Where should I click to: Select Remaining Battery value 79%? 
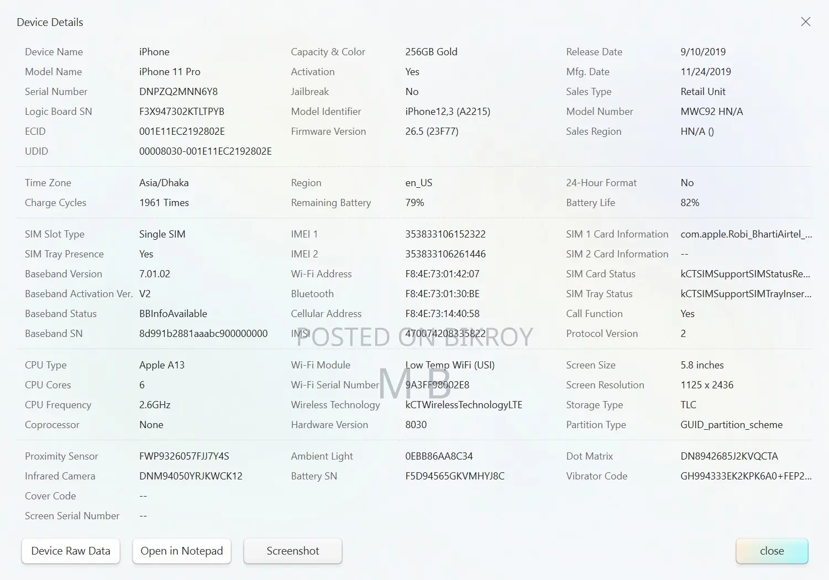pos(414,203)
